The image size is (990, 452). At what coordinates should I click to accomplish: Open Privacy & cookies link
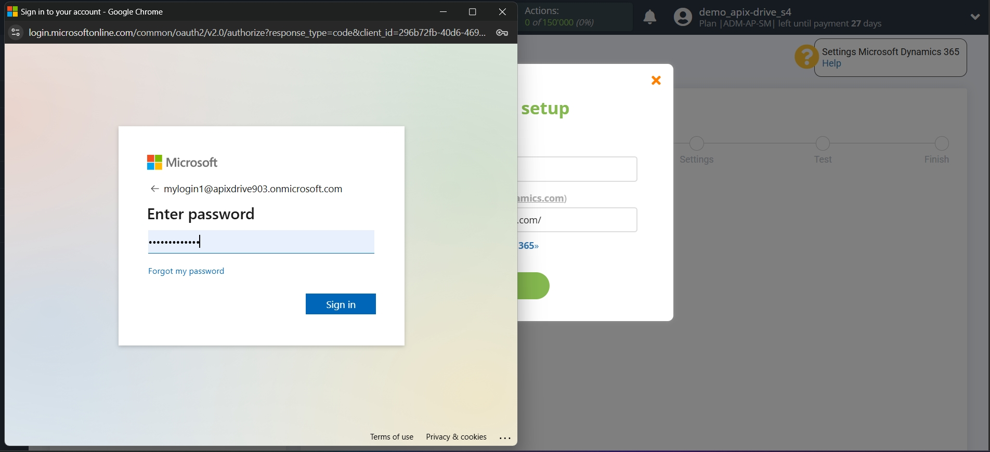(x=456, y=437)
